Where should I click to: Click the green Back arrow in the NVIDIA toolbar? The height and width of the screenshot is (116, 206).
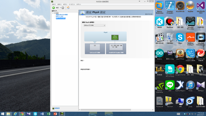click(54, 8)
